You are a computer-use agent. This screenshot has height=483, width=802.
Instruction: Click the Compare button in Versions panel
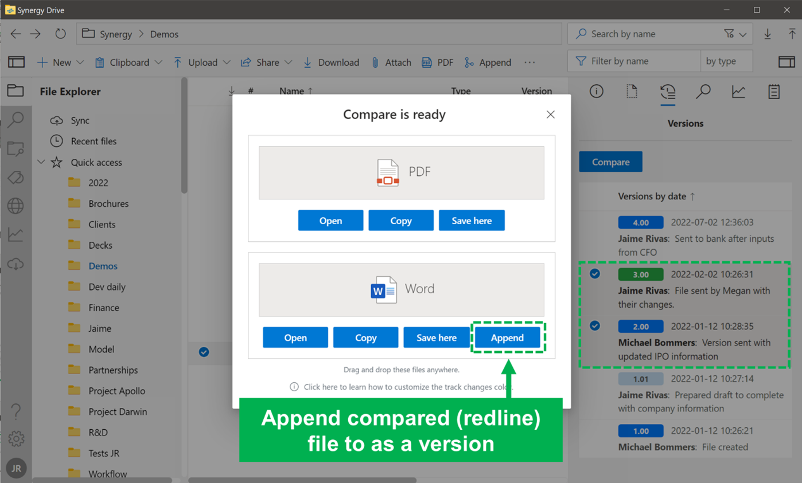pyautogui.click(x=610, y=162)
